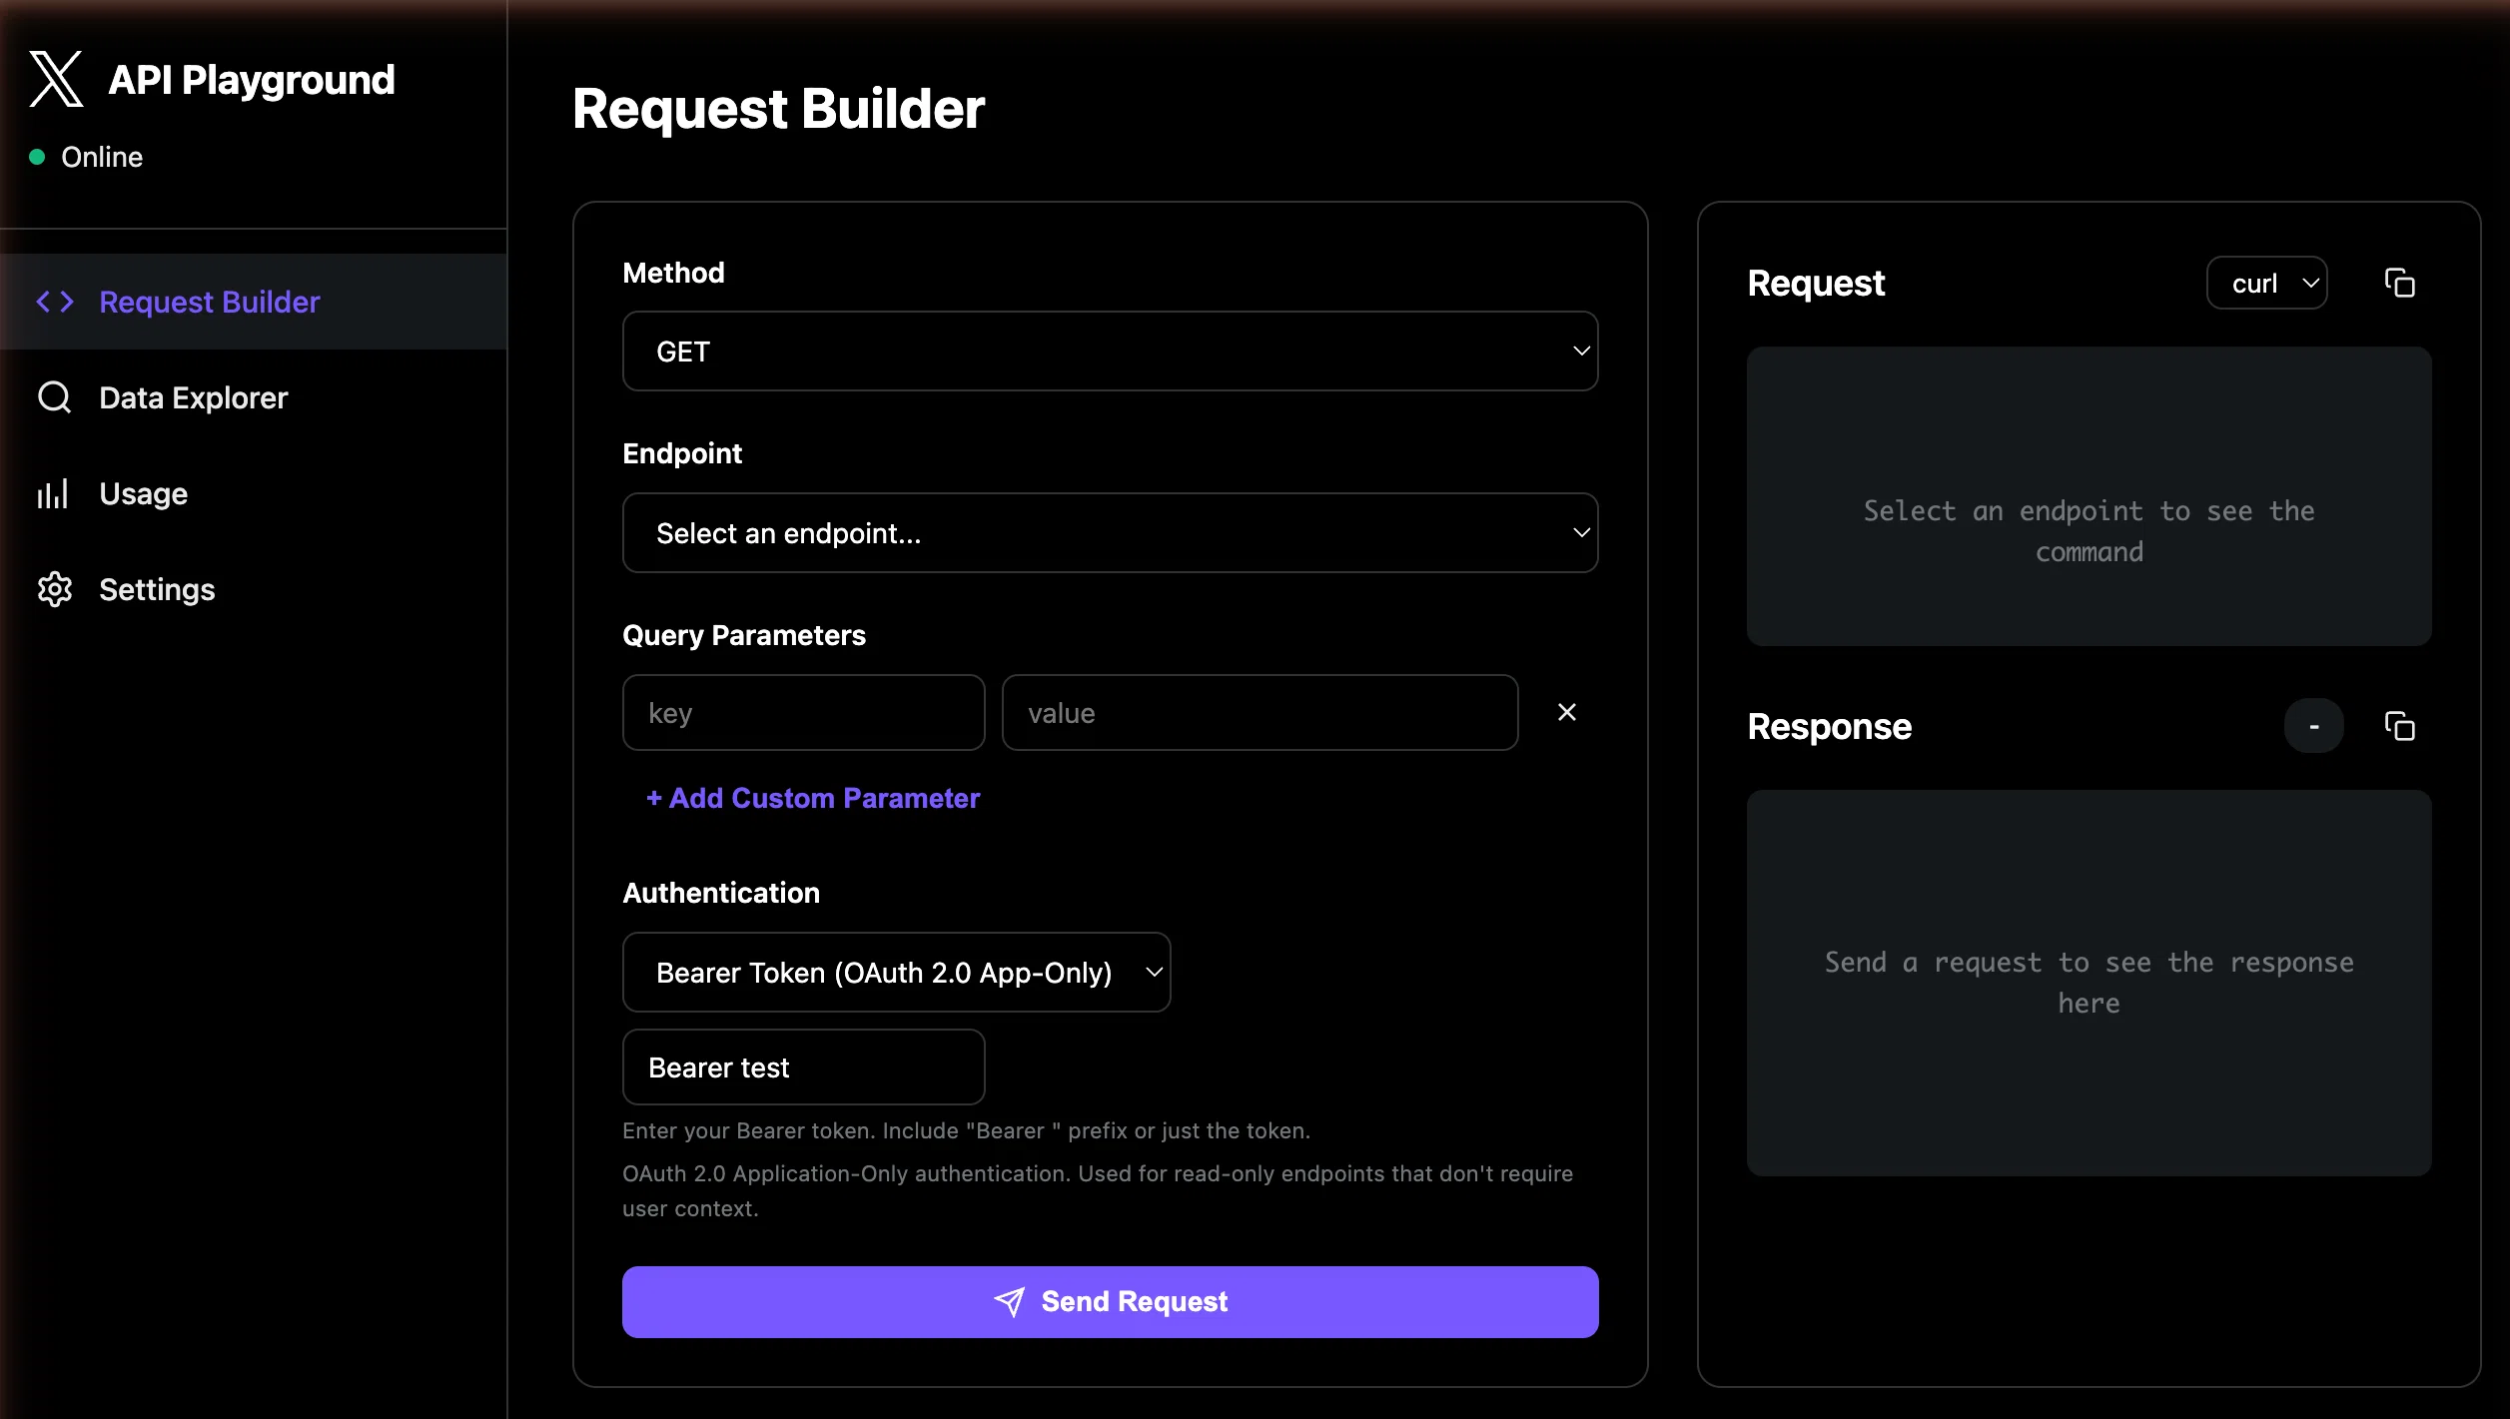Viewport: 2510px width, 1419px height.
Task: Click the OAuth 2.0 Application-Only description
Action: tap(1098, 1191)
